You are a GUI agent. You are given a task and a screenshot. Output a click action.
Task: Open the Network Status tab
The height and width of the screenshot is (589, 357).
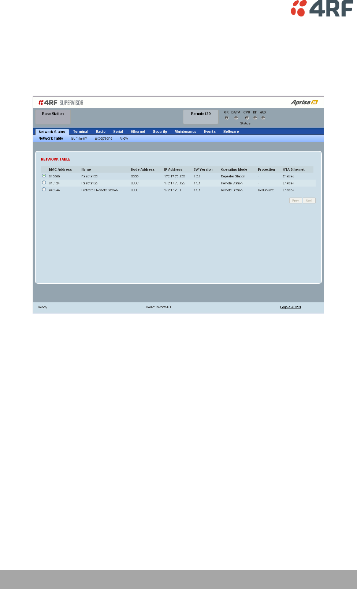pyautogui.click(x=52, y=132)
